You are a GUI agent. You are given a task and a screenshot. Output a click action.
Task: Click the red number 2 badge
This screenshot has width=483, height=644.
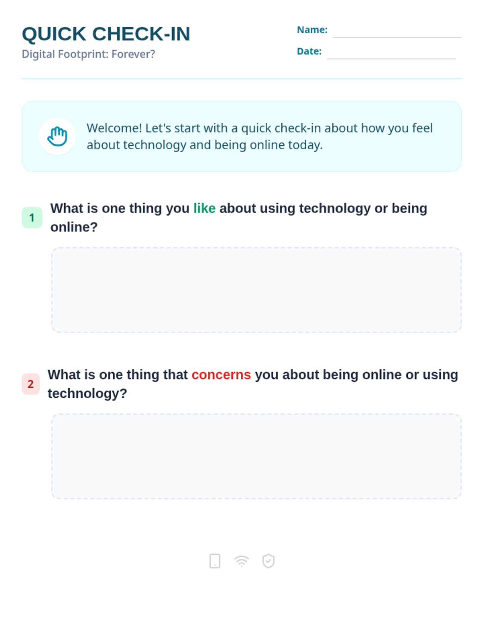(x=31, y=384)
